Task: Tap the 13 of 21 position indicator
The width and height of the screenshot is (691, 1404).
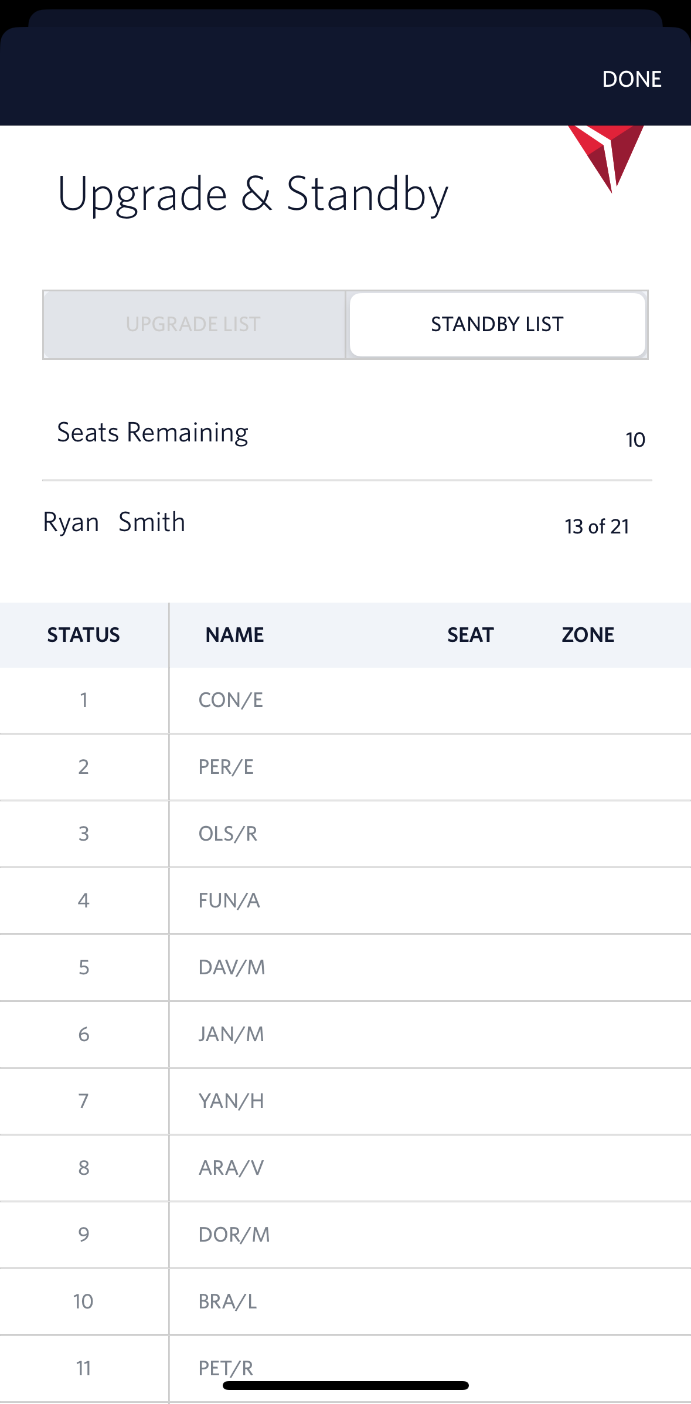Action: [x=596, y=526]
